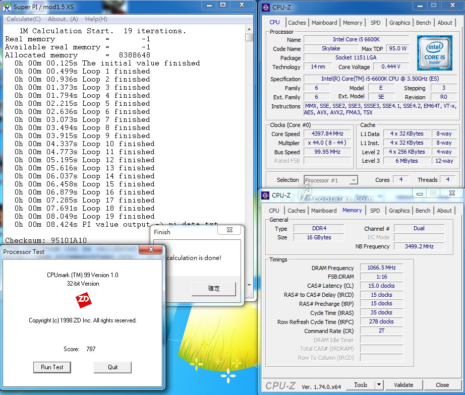
Task: Open the Tools dropdown arrow in CPU-Z
Action: [379, 384]
